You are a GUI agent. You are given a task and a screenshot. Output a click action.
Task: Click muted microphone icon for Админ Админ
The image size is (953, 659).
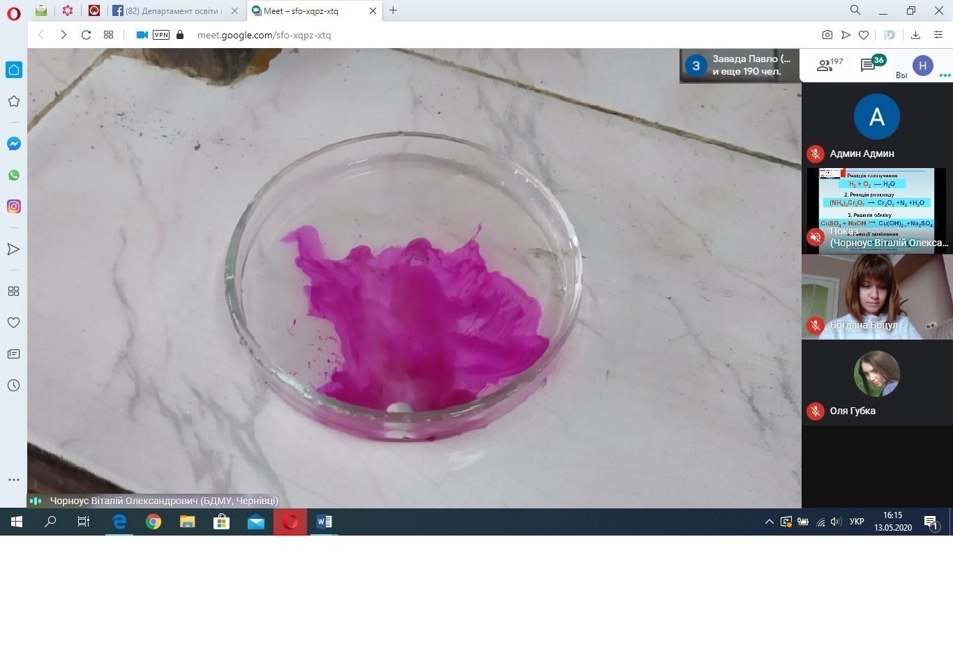815,154
